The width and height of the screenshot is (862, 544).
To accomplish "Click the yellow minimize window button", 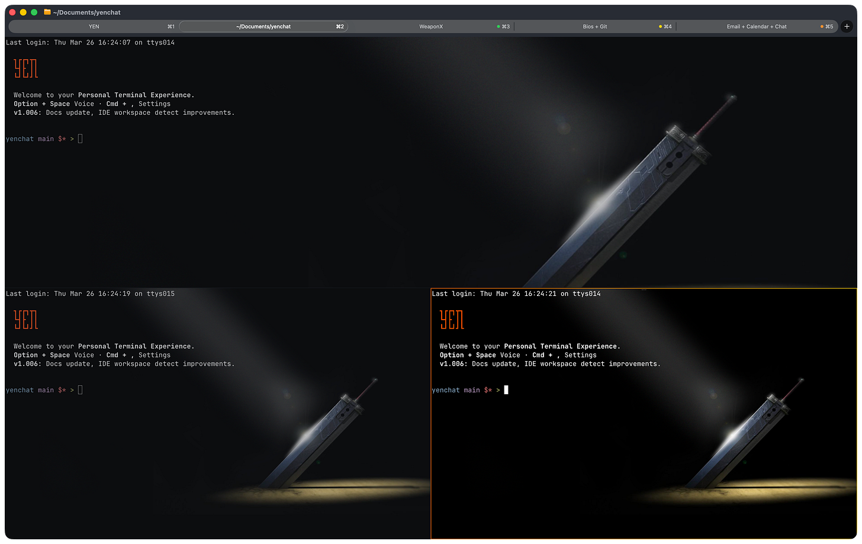I will click(x=23, y=12).
